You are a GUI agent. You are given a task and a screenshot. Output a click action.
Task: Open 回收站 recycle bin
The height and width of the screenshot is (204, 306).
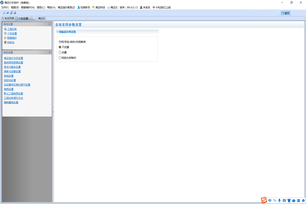pos(10,42)
